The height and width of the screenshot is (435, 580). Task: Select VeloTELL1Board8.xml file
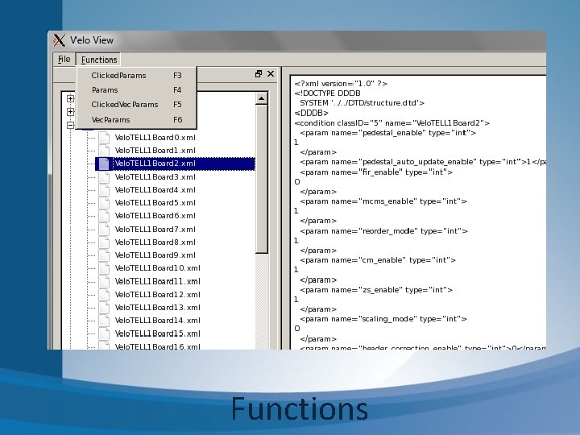(155, 242)
